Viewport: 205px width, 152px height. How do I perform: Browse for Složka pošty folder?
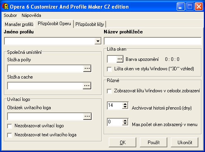(x=87, y=68)
